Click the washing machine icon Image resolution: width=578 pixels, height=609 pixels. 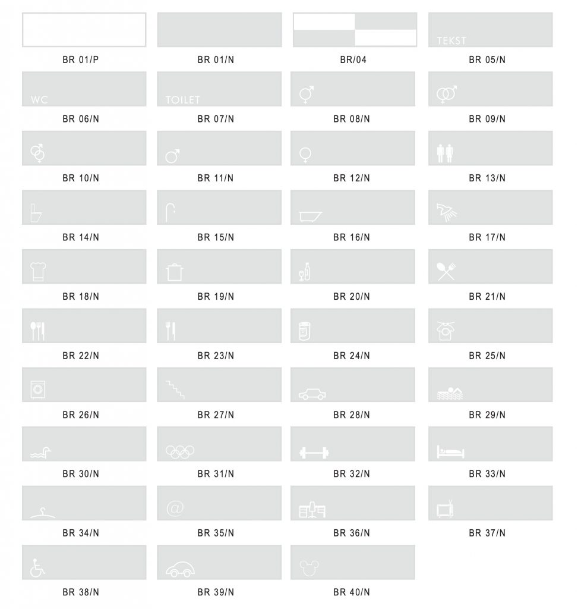point(37,390)
